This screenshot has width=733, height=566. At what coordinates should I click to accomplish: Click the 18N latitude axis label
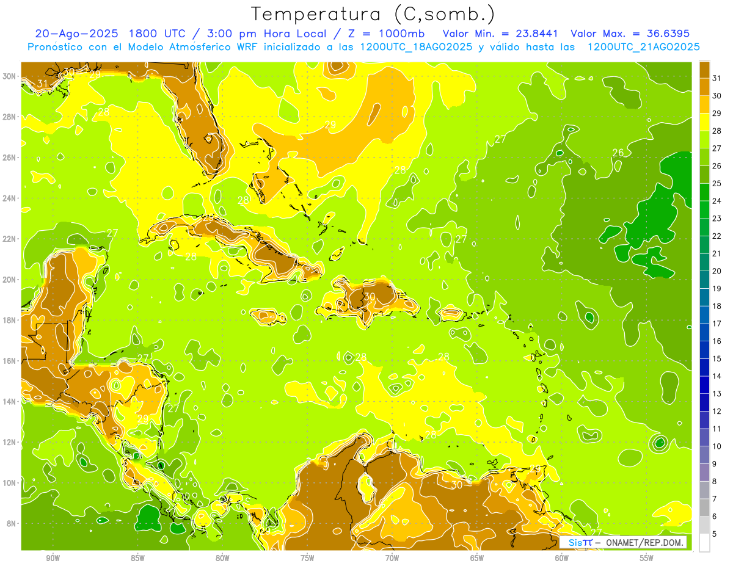click(x=10, y=320)
